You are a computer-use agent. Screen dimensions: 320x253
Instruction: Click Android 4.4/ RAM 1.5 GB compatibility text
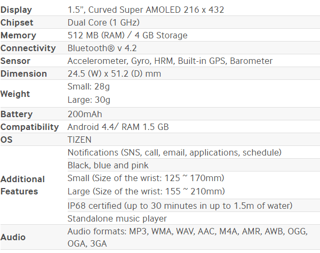coord(118,127)
